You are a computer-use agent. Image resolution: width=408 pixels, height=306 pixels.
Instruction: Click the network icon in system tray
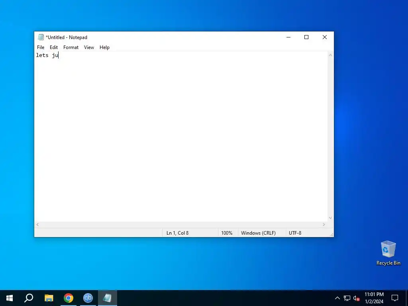[347, 298]
